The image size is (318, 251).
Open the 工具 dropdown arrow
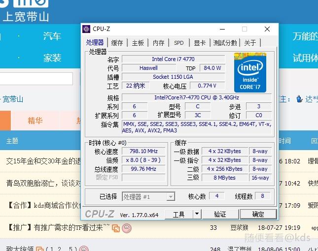pyautogui.click(x=197, y=214)
